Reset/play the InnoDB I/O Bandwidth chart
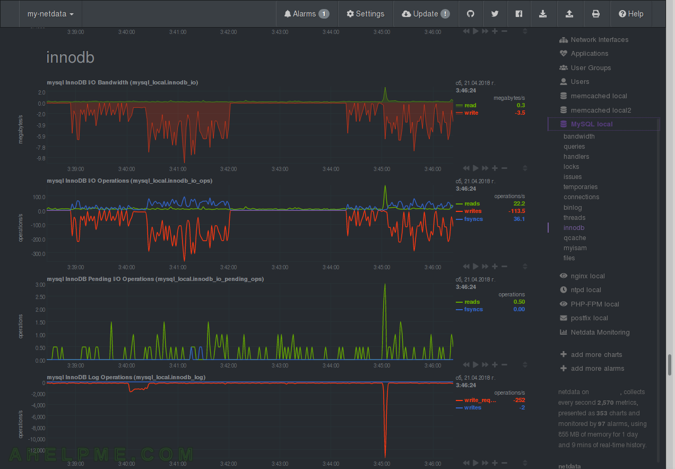 pyautogui.click(x=475, y=168)
